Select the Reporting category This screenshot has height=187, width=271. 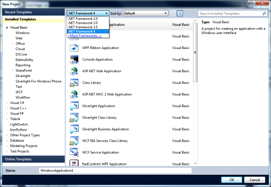tap(23, 65)
